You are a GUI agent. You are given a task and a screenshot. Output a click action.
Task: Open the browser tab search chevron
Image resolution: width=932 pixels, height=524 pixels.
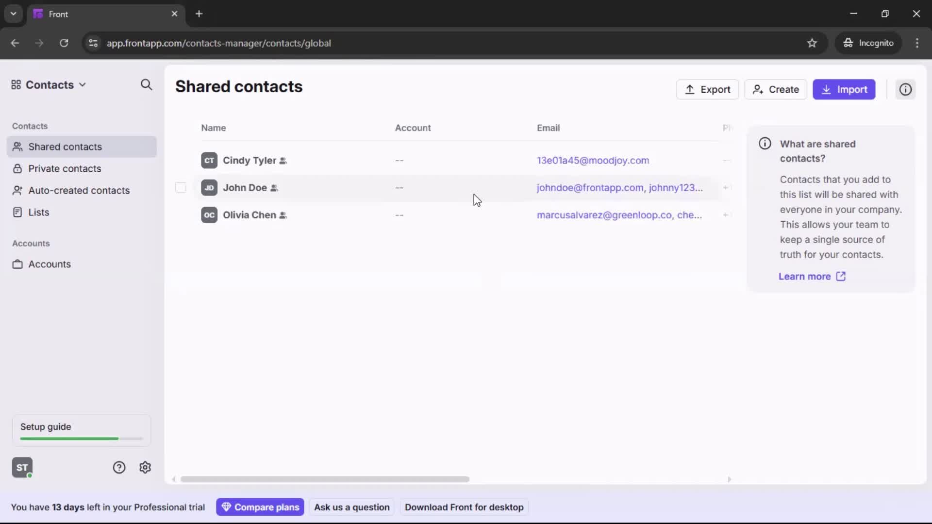coord(13,14)
